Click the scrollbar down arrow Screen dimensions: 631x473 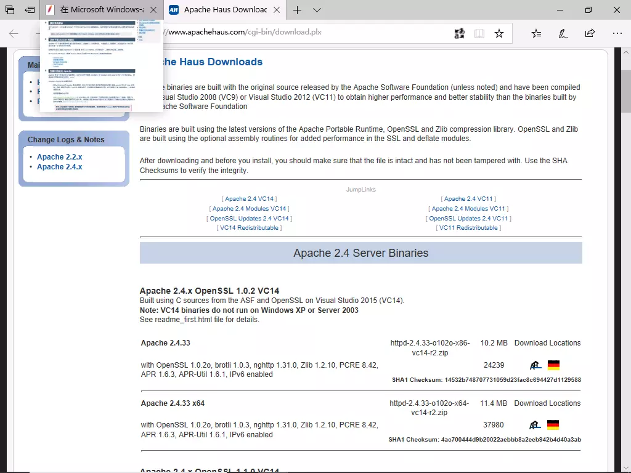[x=626, y=467]
